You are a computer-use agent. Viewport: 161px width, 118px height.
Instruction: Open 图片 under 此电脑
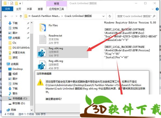[x=15, y=79]
